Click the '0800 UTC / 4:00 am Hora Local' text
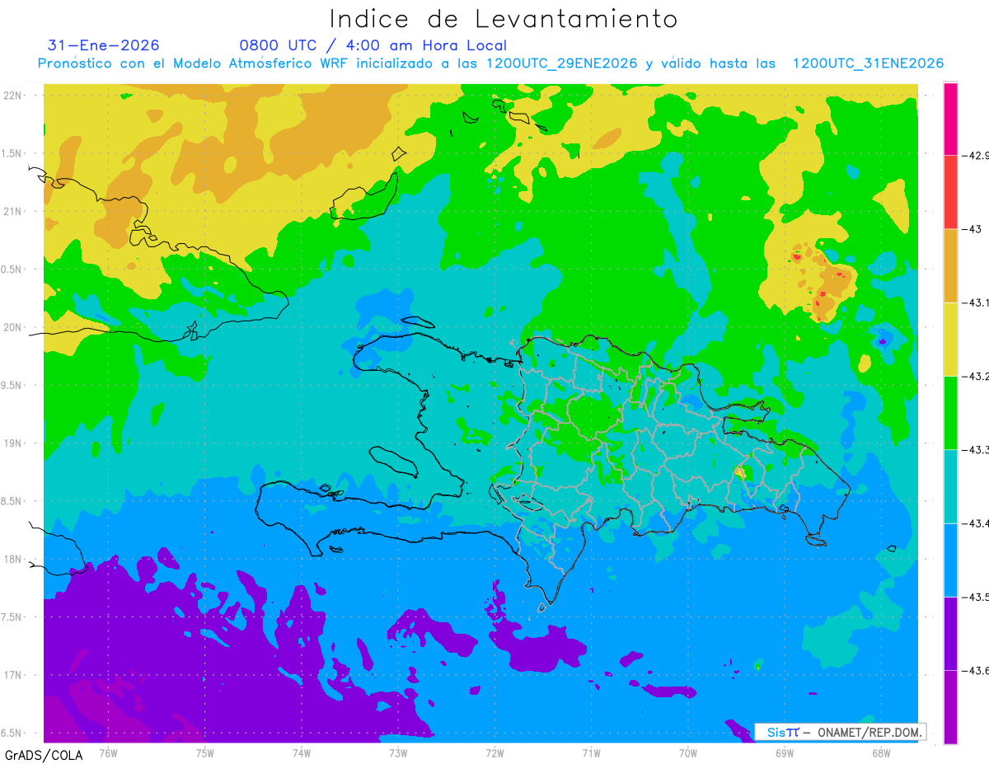 [x=373, y=46]
